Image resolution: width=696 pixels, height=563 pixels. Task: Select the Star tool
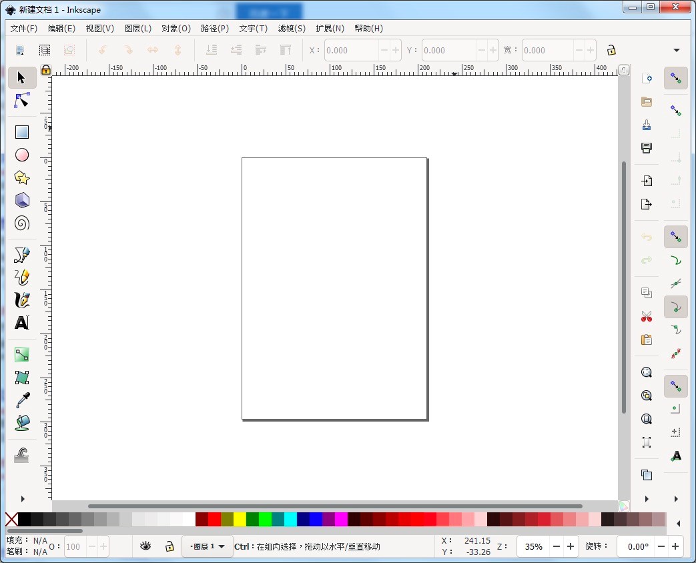[21, 177]
